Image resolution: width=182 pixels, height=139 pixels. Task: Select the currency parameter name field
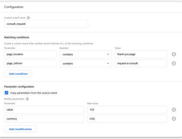click(x=44, y=119)
